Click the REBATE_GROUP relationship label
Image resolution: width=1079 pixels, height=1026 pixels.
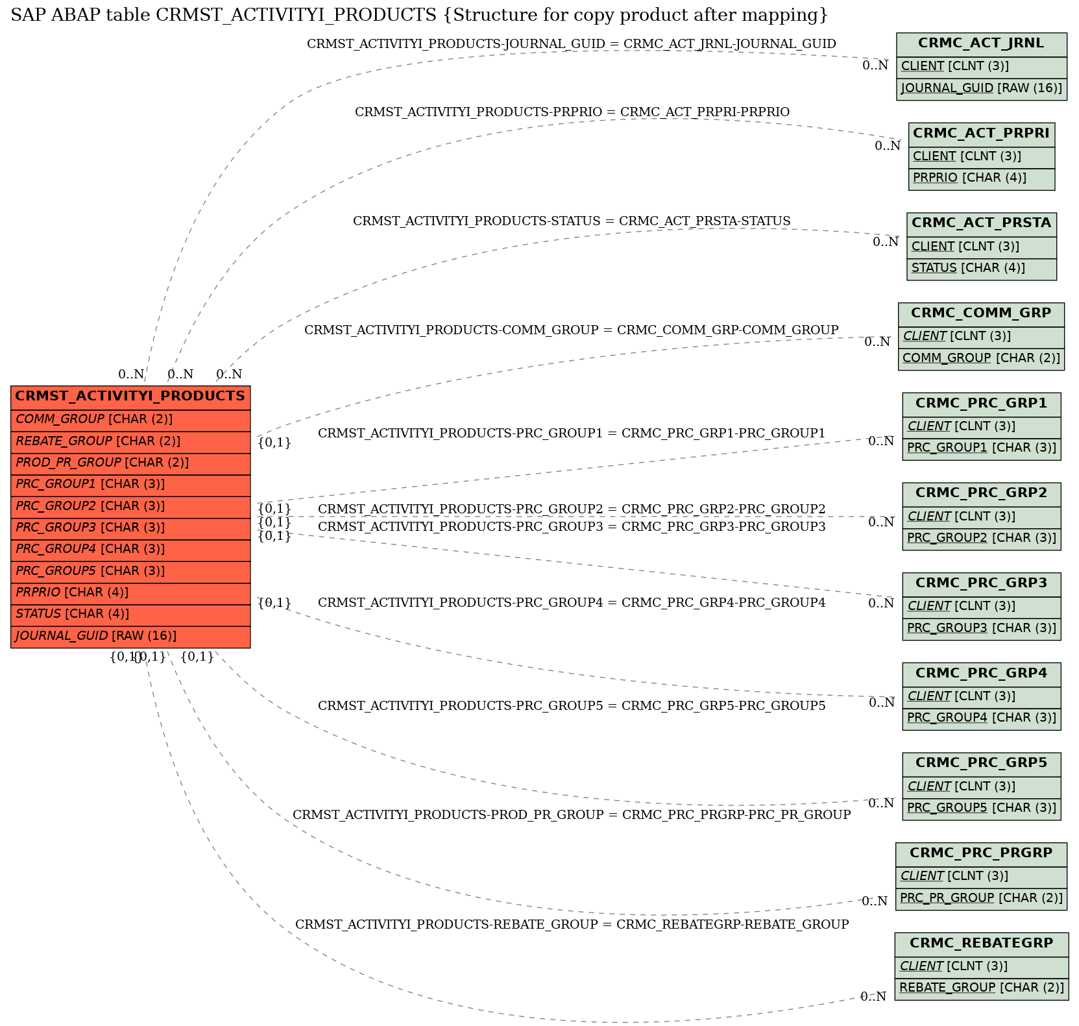[x=572, y=925]
